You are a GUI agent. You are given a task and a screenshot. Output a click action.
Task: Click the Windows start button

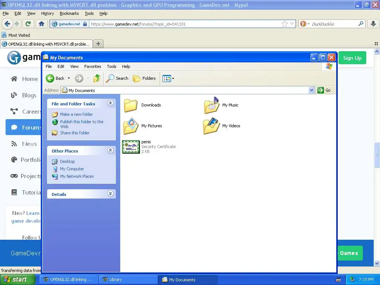point(18,280)
